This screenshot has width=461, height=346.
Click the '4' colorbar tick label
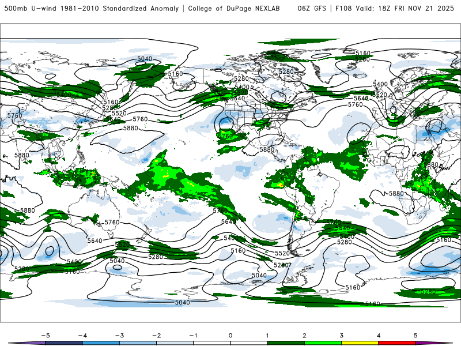pyautogui.click(x=379, y=336)
